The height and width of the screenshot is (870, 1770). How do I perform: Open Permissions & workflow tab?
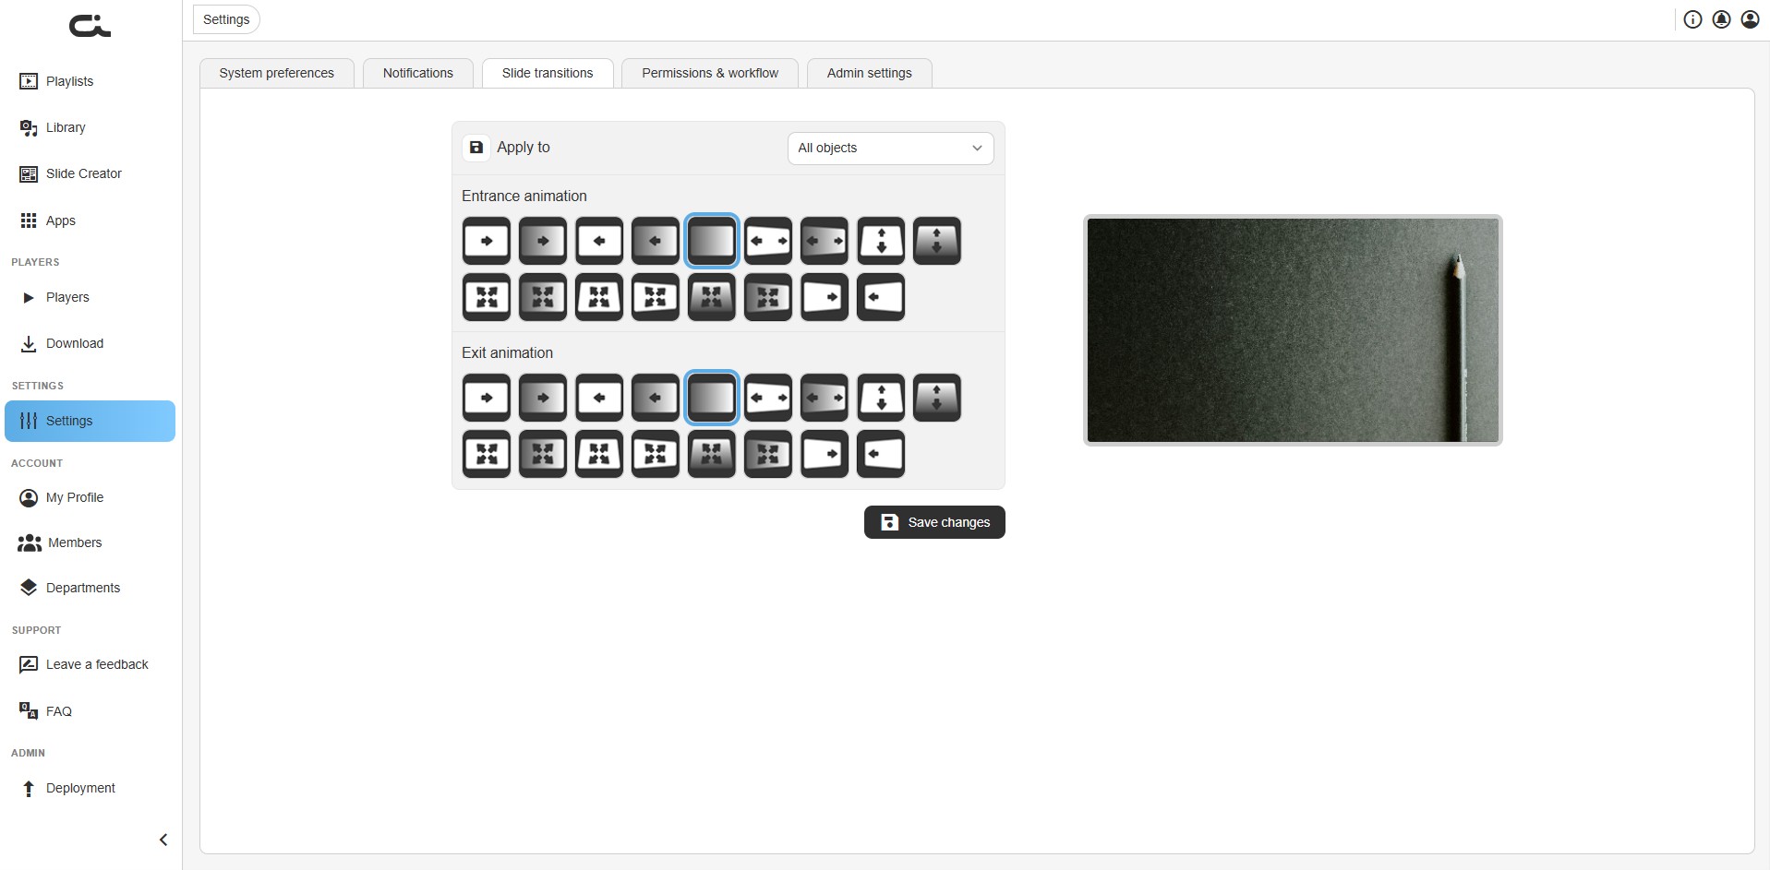click(x=710, y=73)
